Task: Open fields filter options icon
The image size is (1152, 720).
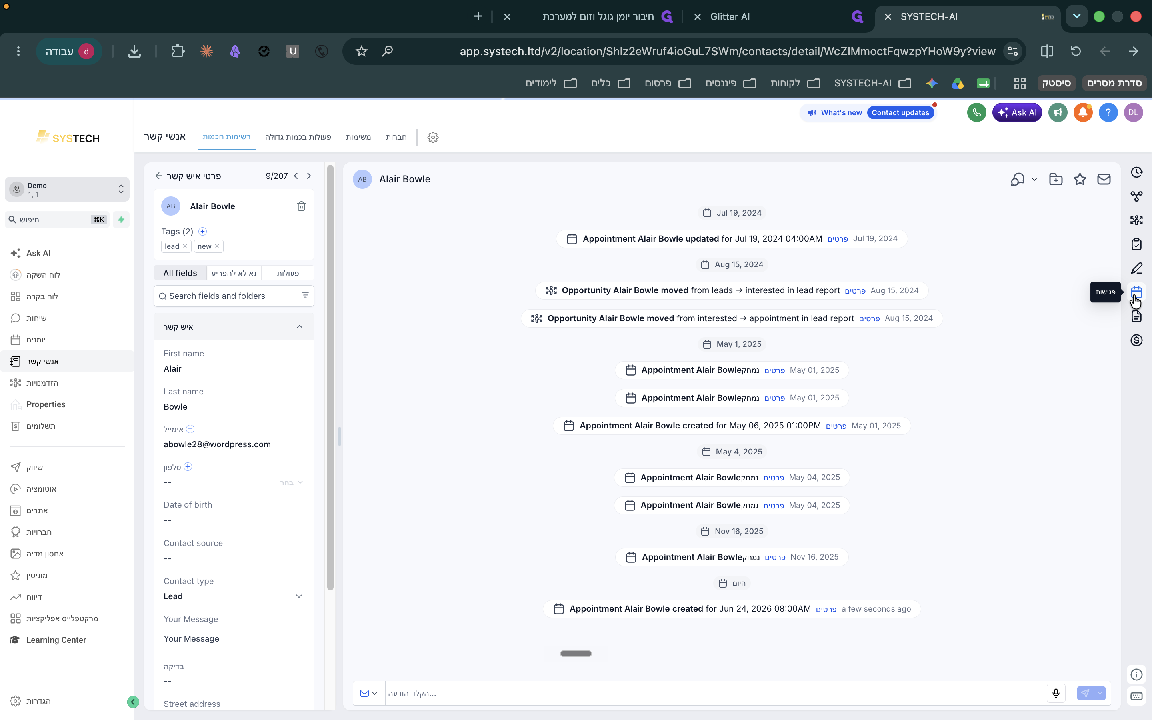Action: point(305,295)
